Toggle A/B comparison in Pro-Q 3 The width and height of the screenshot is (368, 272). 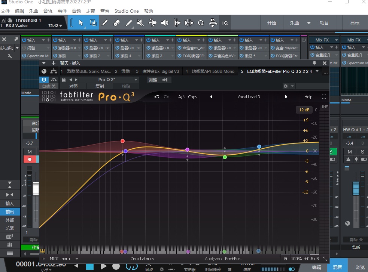182,97
